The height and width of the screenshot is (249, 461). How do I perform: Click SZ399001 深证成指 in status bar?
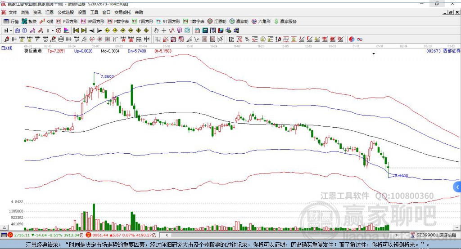tap(434, 235)
